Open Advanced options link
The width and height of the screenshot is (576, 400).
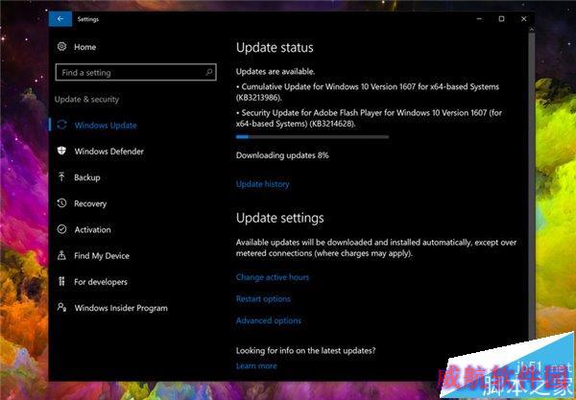pos(269,320)
